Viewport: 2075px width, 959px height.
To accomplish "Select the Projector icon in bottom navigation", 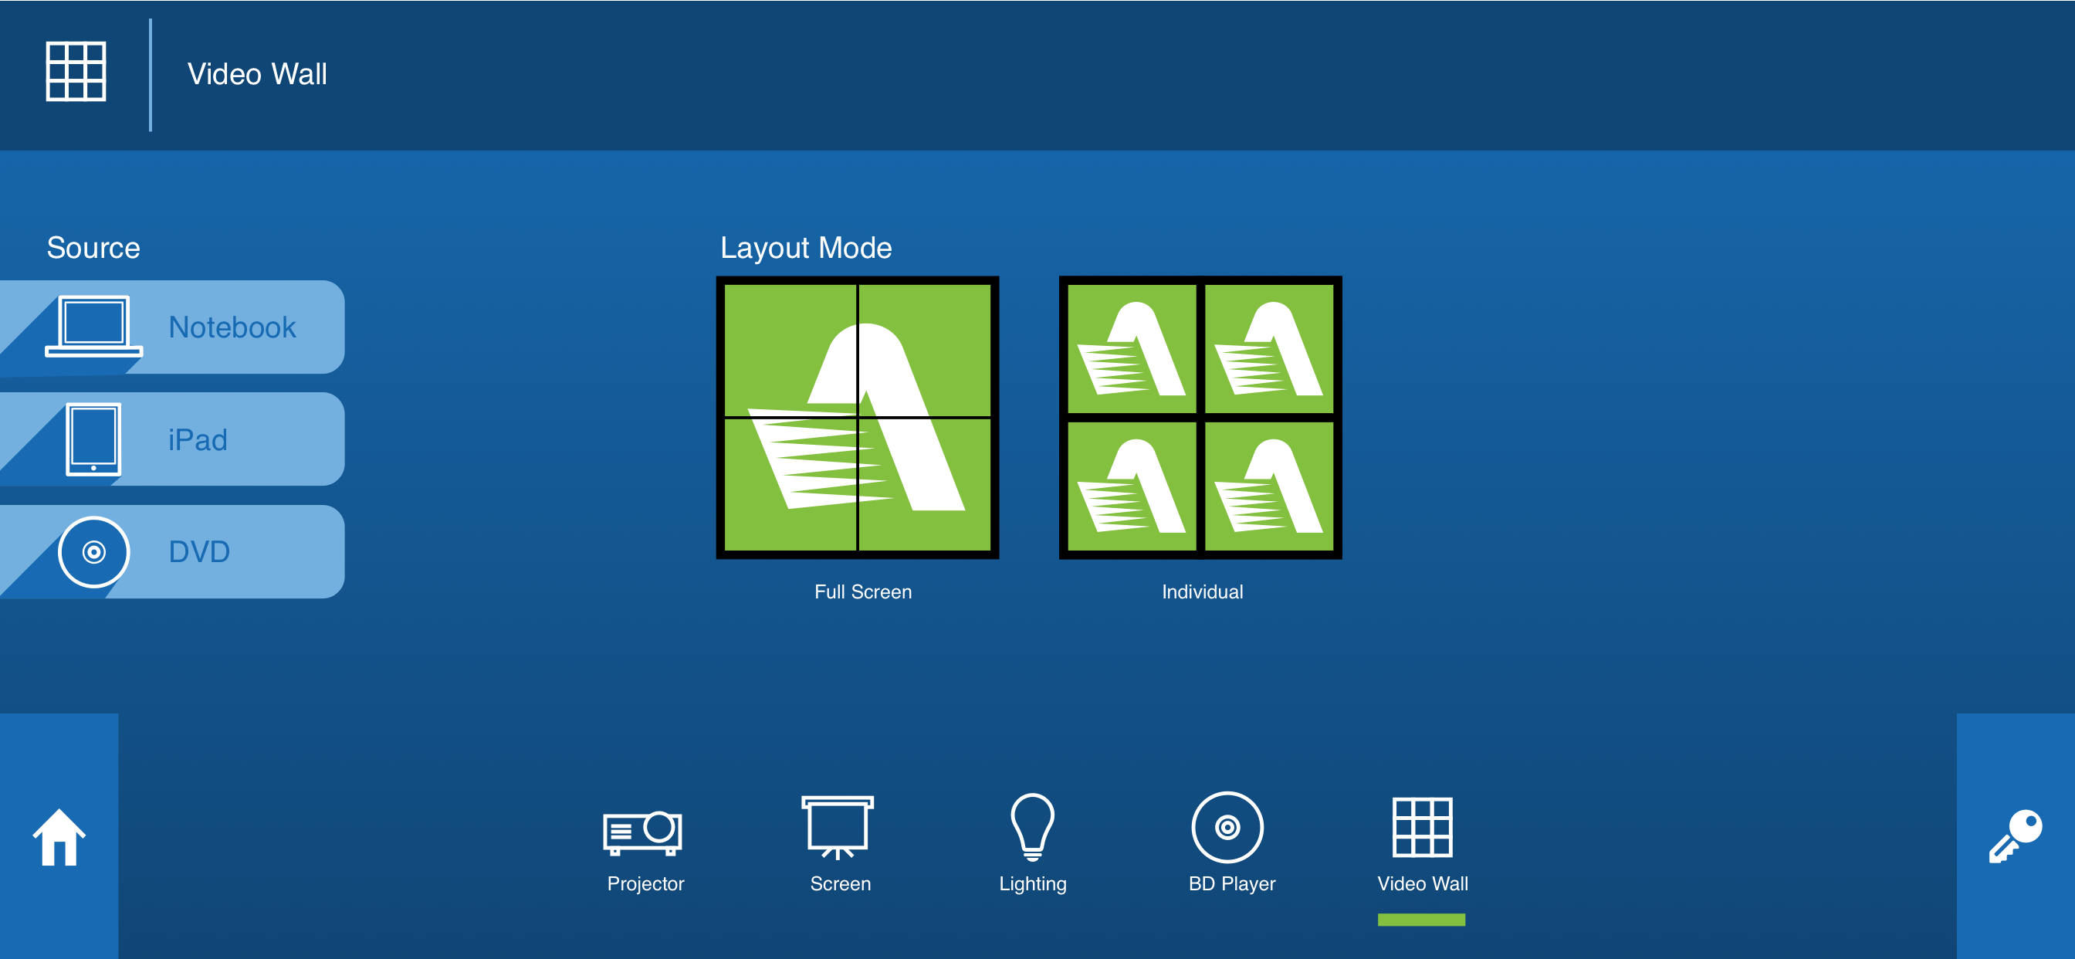I will (x=644, y=831).
